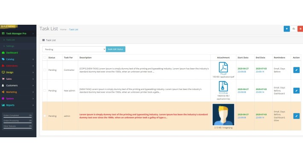303x162 pixels.
Task: Click the Marketing share icon
Action: (x=3, y=92)
